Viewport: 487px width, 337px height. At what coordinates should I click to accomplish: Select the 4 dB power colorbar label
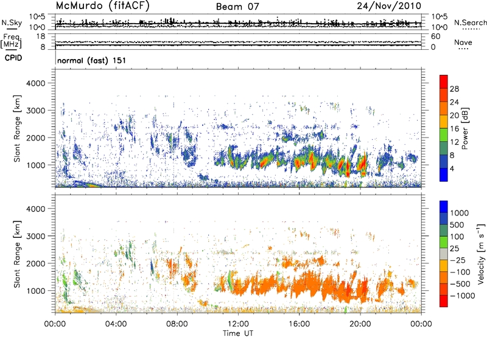pyautogui.click(x=452, y=169)
